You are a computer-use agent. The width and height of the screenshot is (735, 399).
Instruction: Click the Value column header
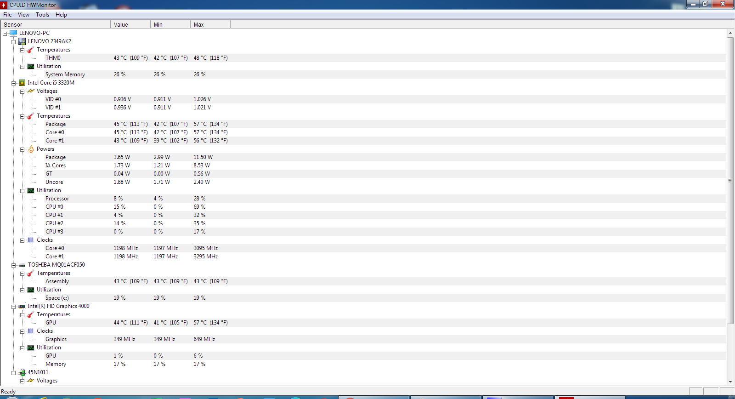tap(130, 25)
